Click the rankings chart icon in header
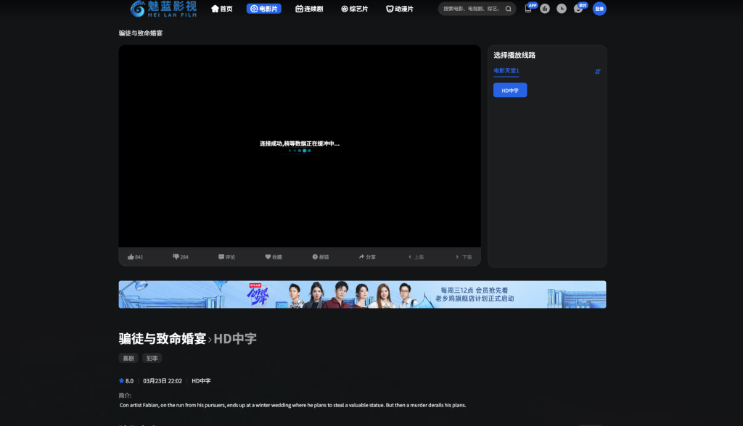The width and height of the screenshot is (743, 426). 545,9
